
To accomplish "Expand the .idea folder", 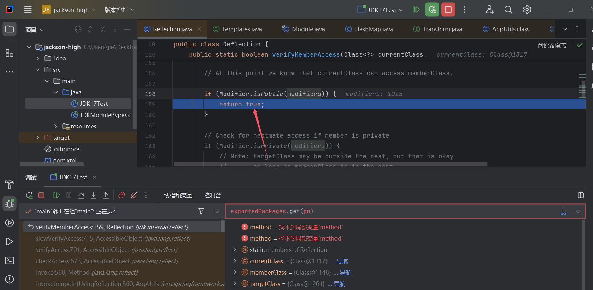I will 37,58.
